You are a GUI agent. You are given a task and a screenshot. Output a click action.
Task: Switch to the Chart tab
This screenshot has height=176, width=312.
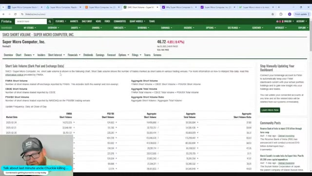[19, 55]
